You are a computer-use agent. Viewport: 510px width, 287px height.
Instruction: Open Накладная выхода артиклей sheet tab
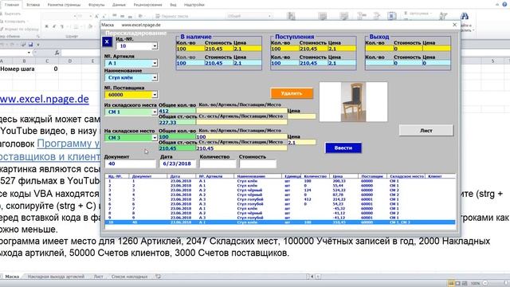tap(56, 277)
